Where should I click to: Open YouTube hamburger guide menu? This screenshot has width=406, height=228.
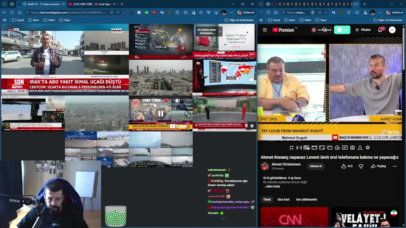[x=265, y=30]
